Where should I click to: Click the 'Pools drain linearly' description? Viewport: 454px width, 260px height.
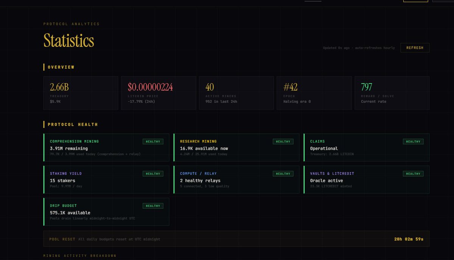click(92, 218)
